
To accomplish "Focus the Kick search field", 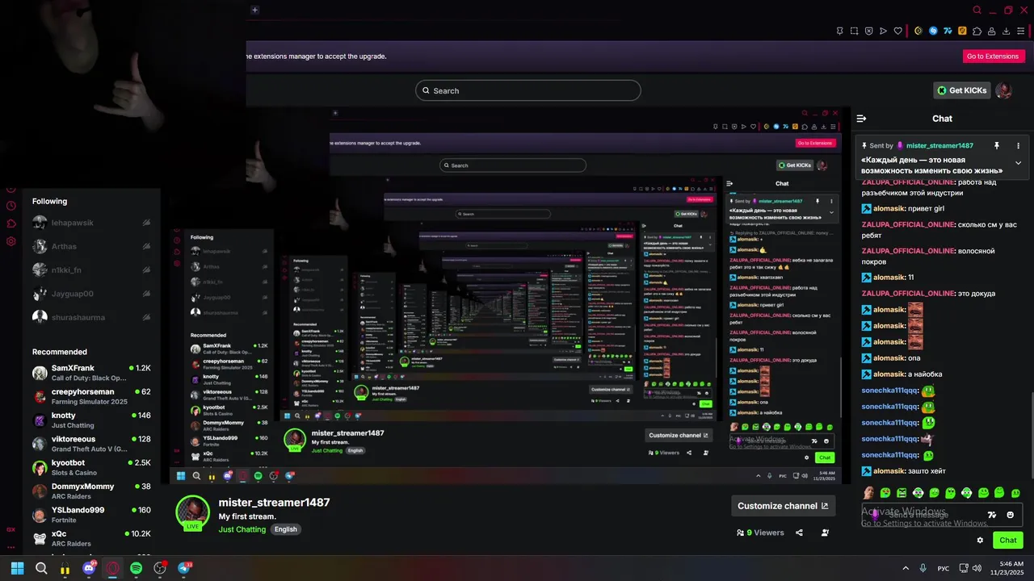I will coord(528,90).
